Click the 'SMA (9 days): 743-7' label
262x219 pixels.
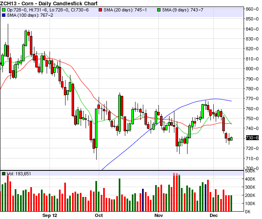tap(183, 10)
